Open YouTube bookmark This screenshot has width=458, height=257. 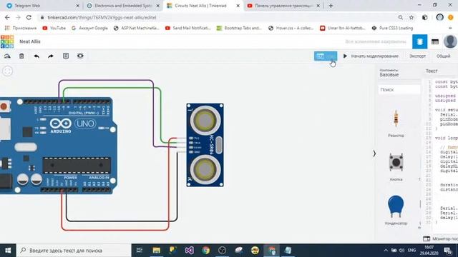[54, 28]
